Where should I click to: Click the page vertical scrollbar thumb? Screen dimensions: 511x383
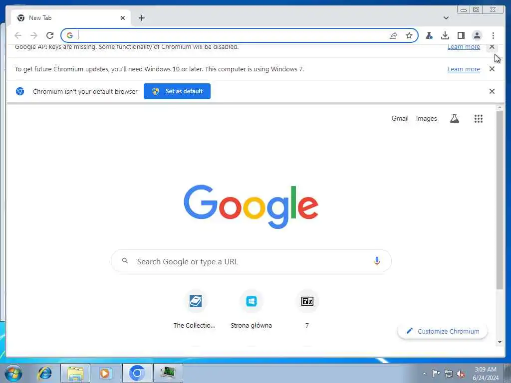[500, 200]
